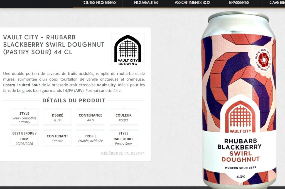Select the Style Sour Smoothie Pastry box

pyautogui.click(x=24, y=117)
